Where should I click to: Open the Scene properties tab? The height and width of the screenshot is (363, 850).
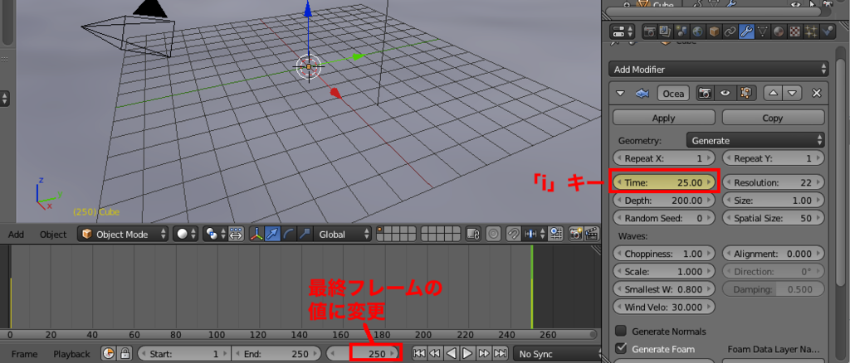coord(682,31)
